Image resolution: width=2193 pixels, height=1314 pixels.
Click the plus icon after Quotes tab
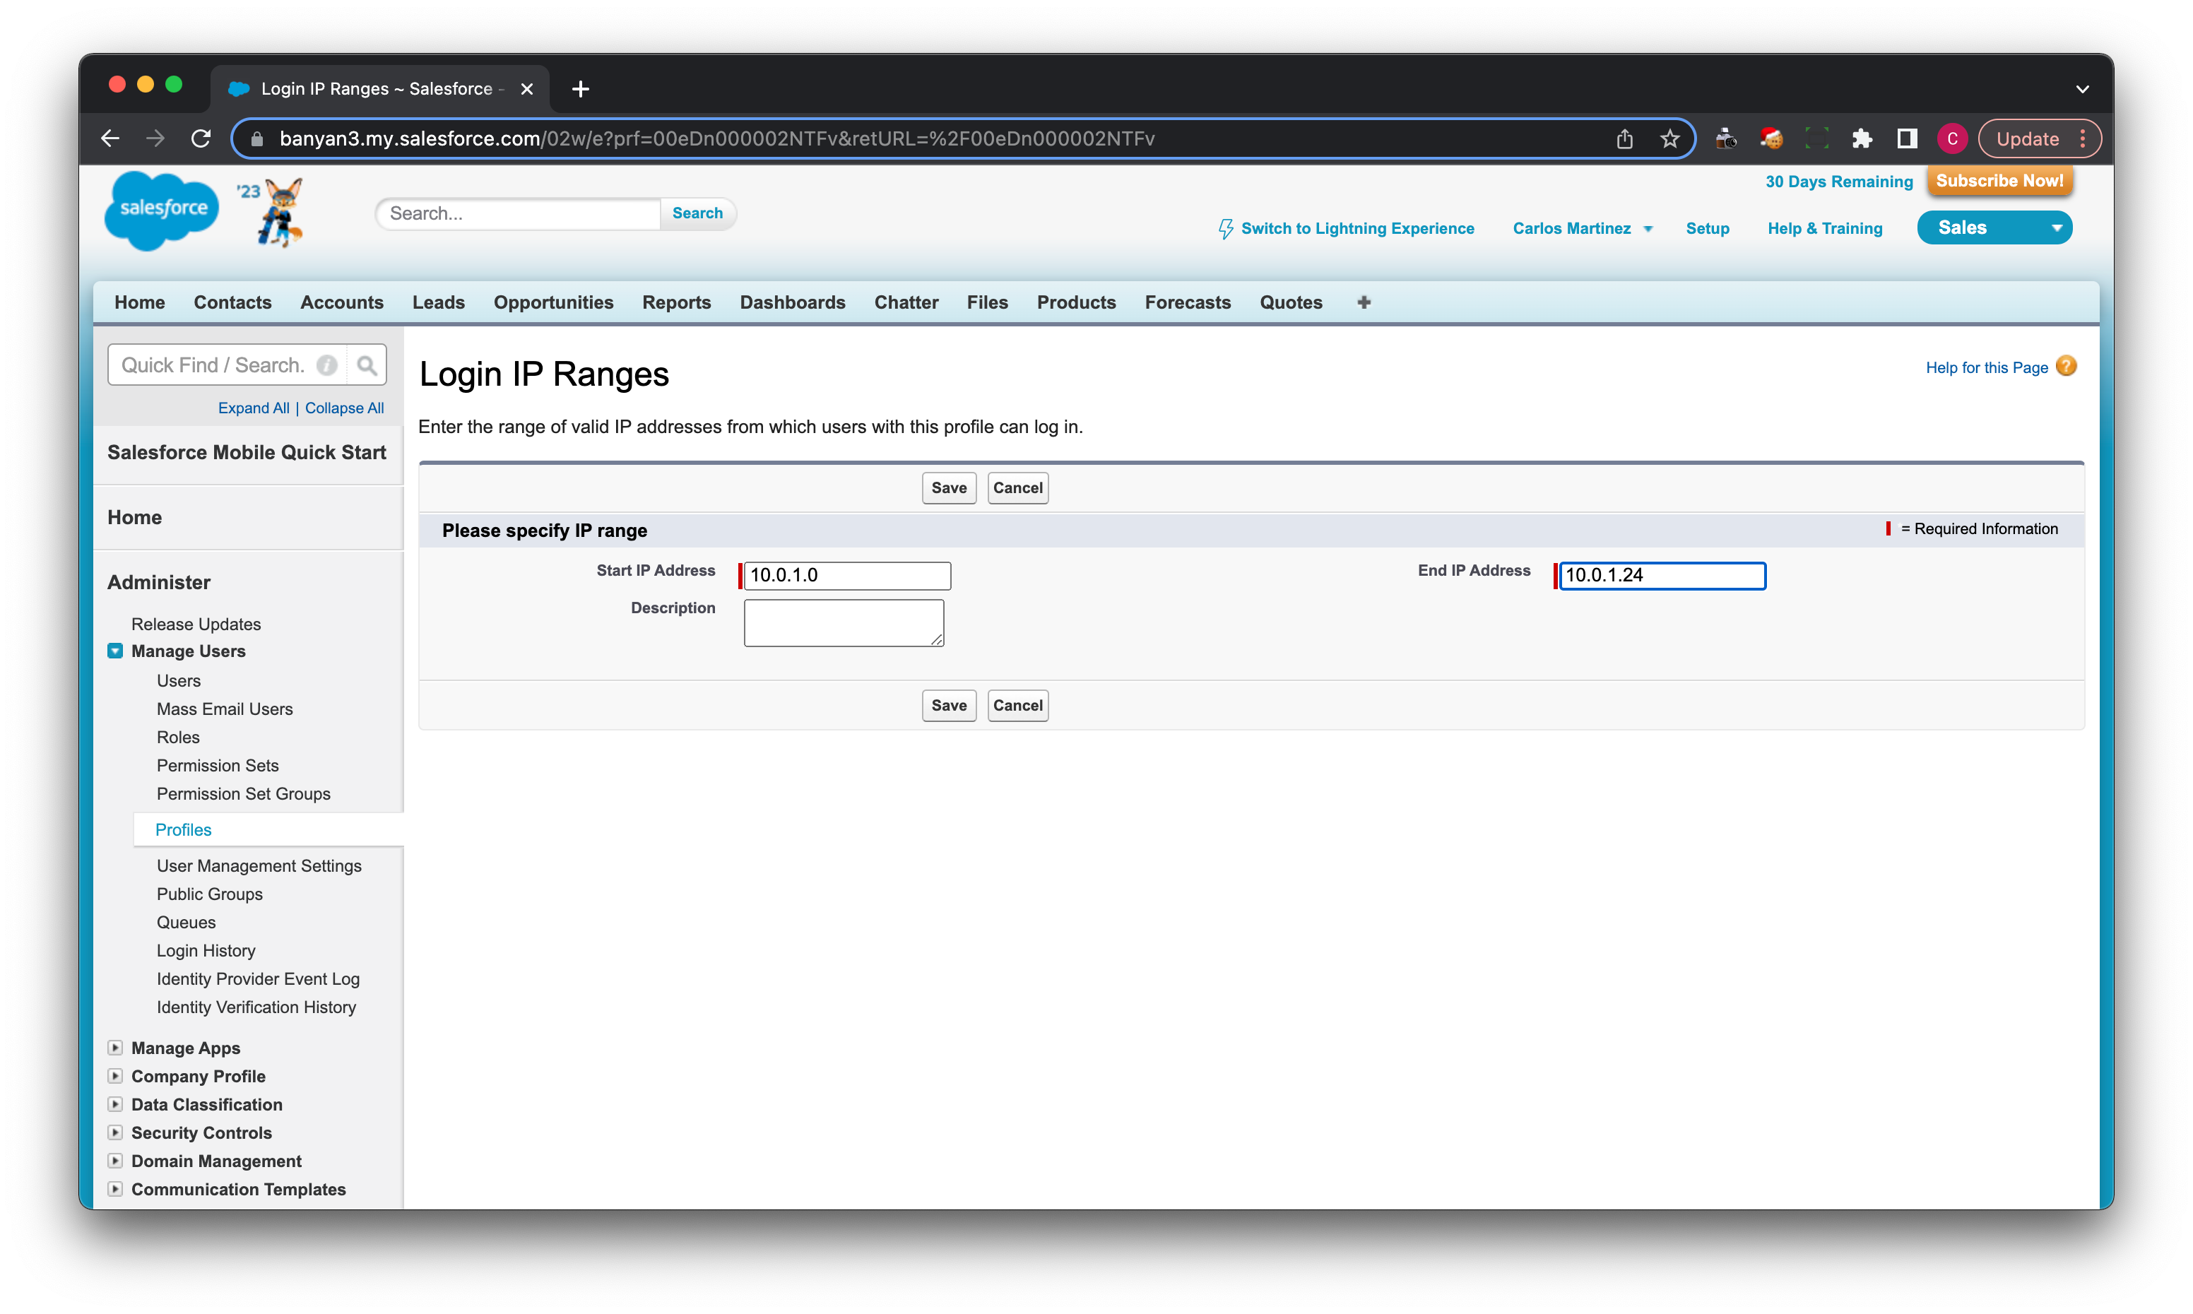point(1364,302)
